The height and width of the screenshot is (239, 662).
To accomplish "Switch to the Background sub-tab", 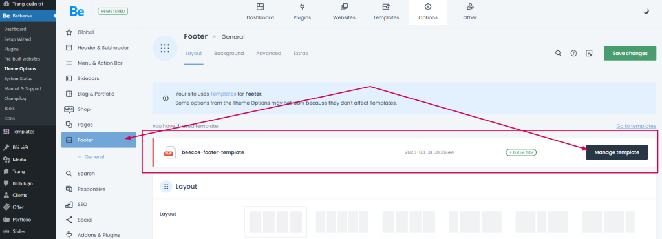I will coord(229,53).
